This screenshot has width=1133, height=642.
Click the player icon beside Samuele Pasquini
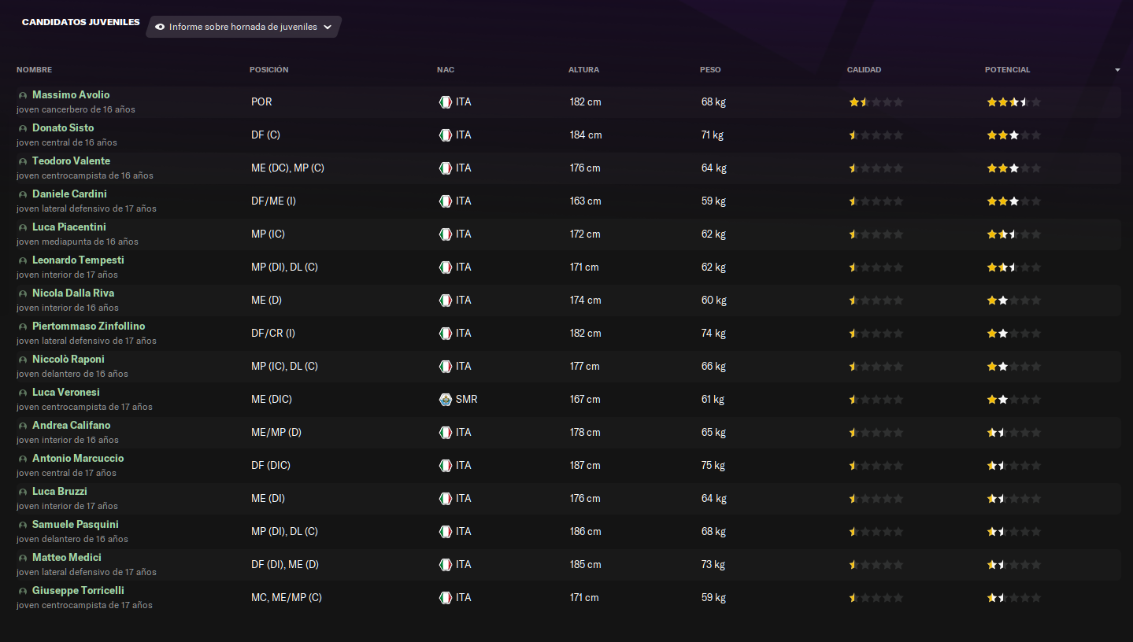tap(23, 525)
